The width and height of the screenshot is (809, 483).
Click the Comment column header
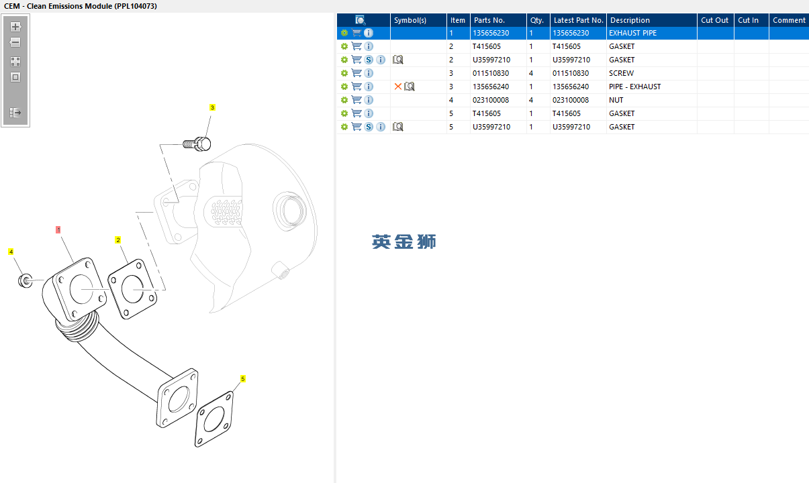tap(789, 20)
